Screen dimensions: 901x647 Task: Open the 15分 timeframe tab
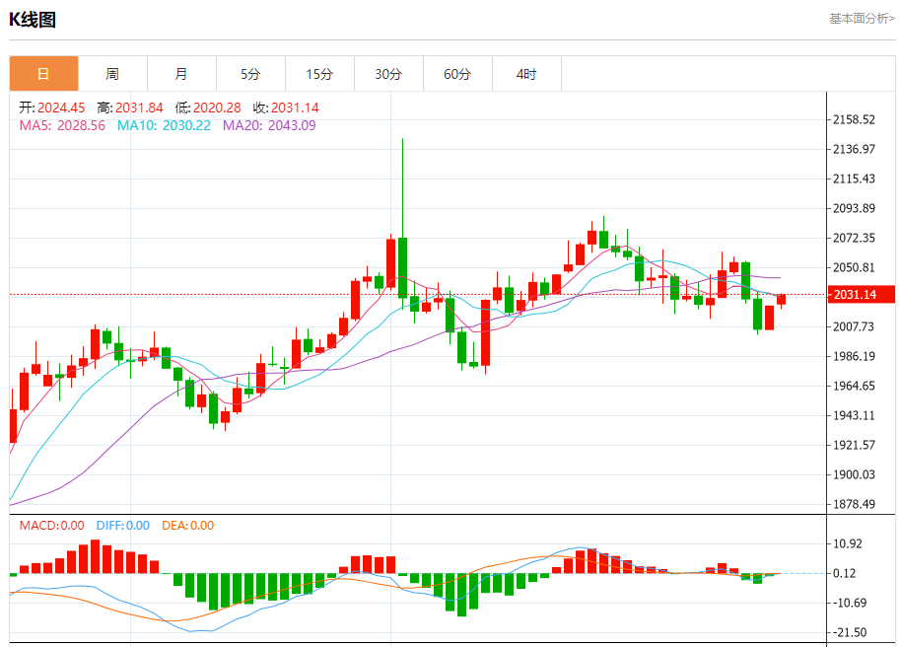tap(319, 74)
